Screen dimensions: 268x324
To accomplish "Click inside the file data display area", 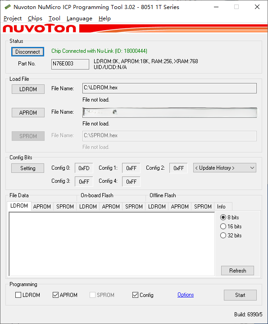I will 112,244.
